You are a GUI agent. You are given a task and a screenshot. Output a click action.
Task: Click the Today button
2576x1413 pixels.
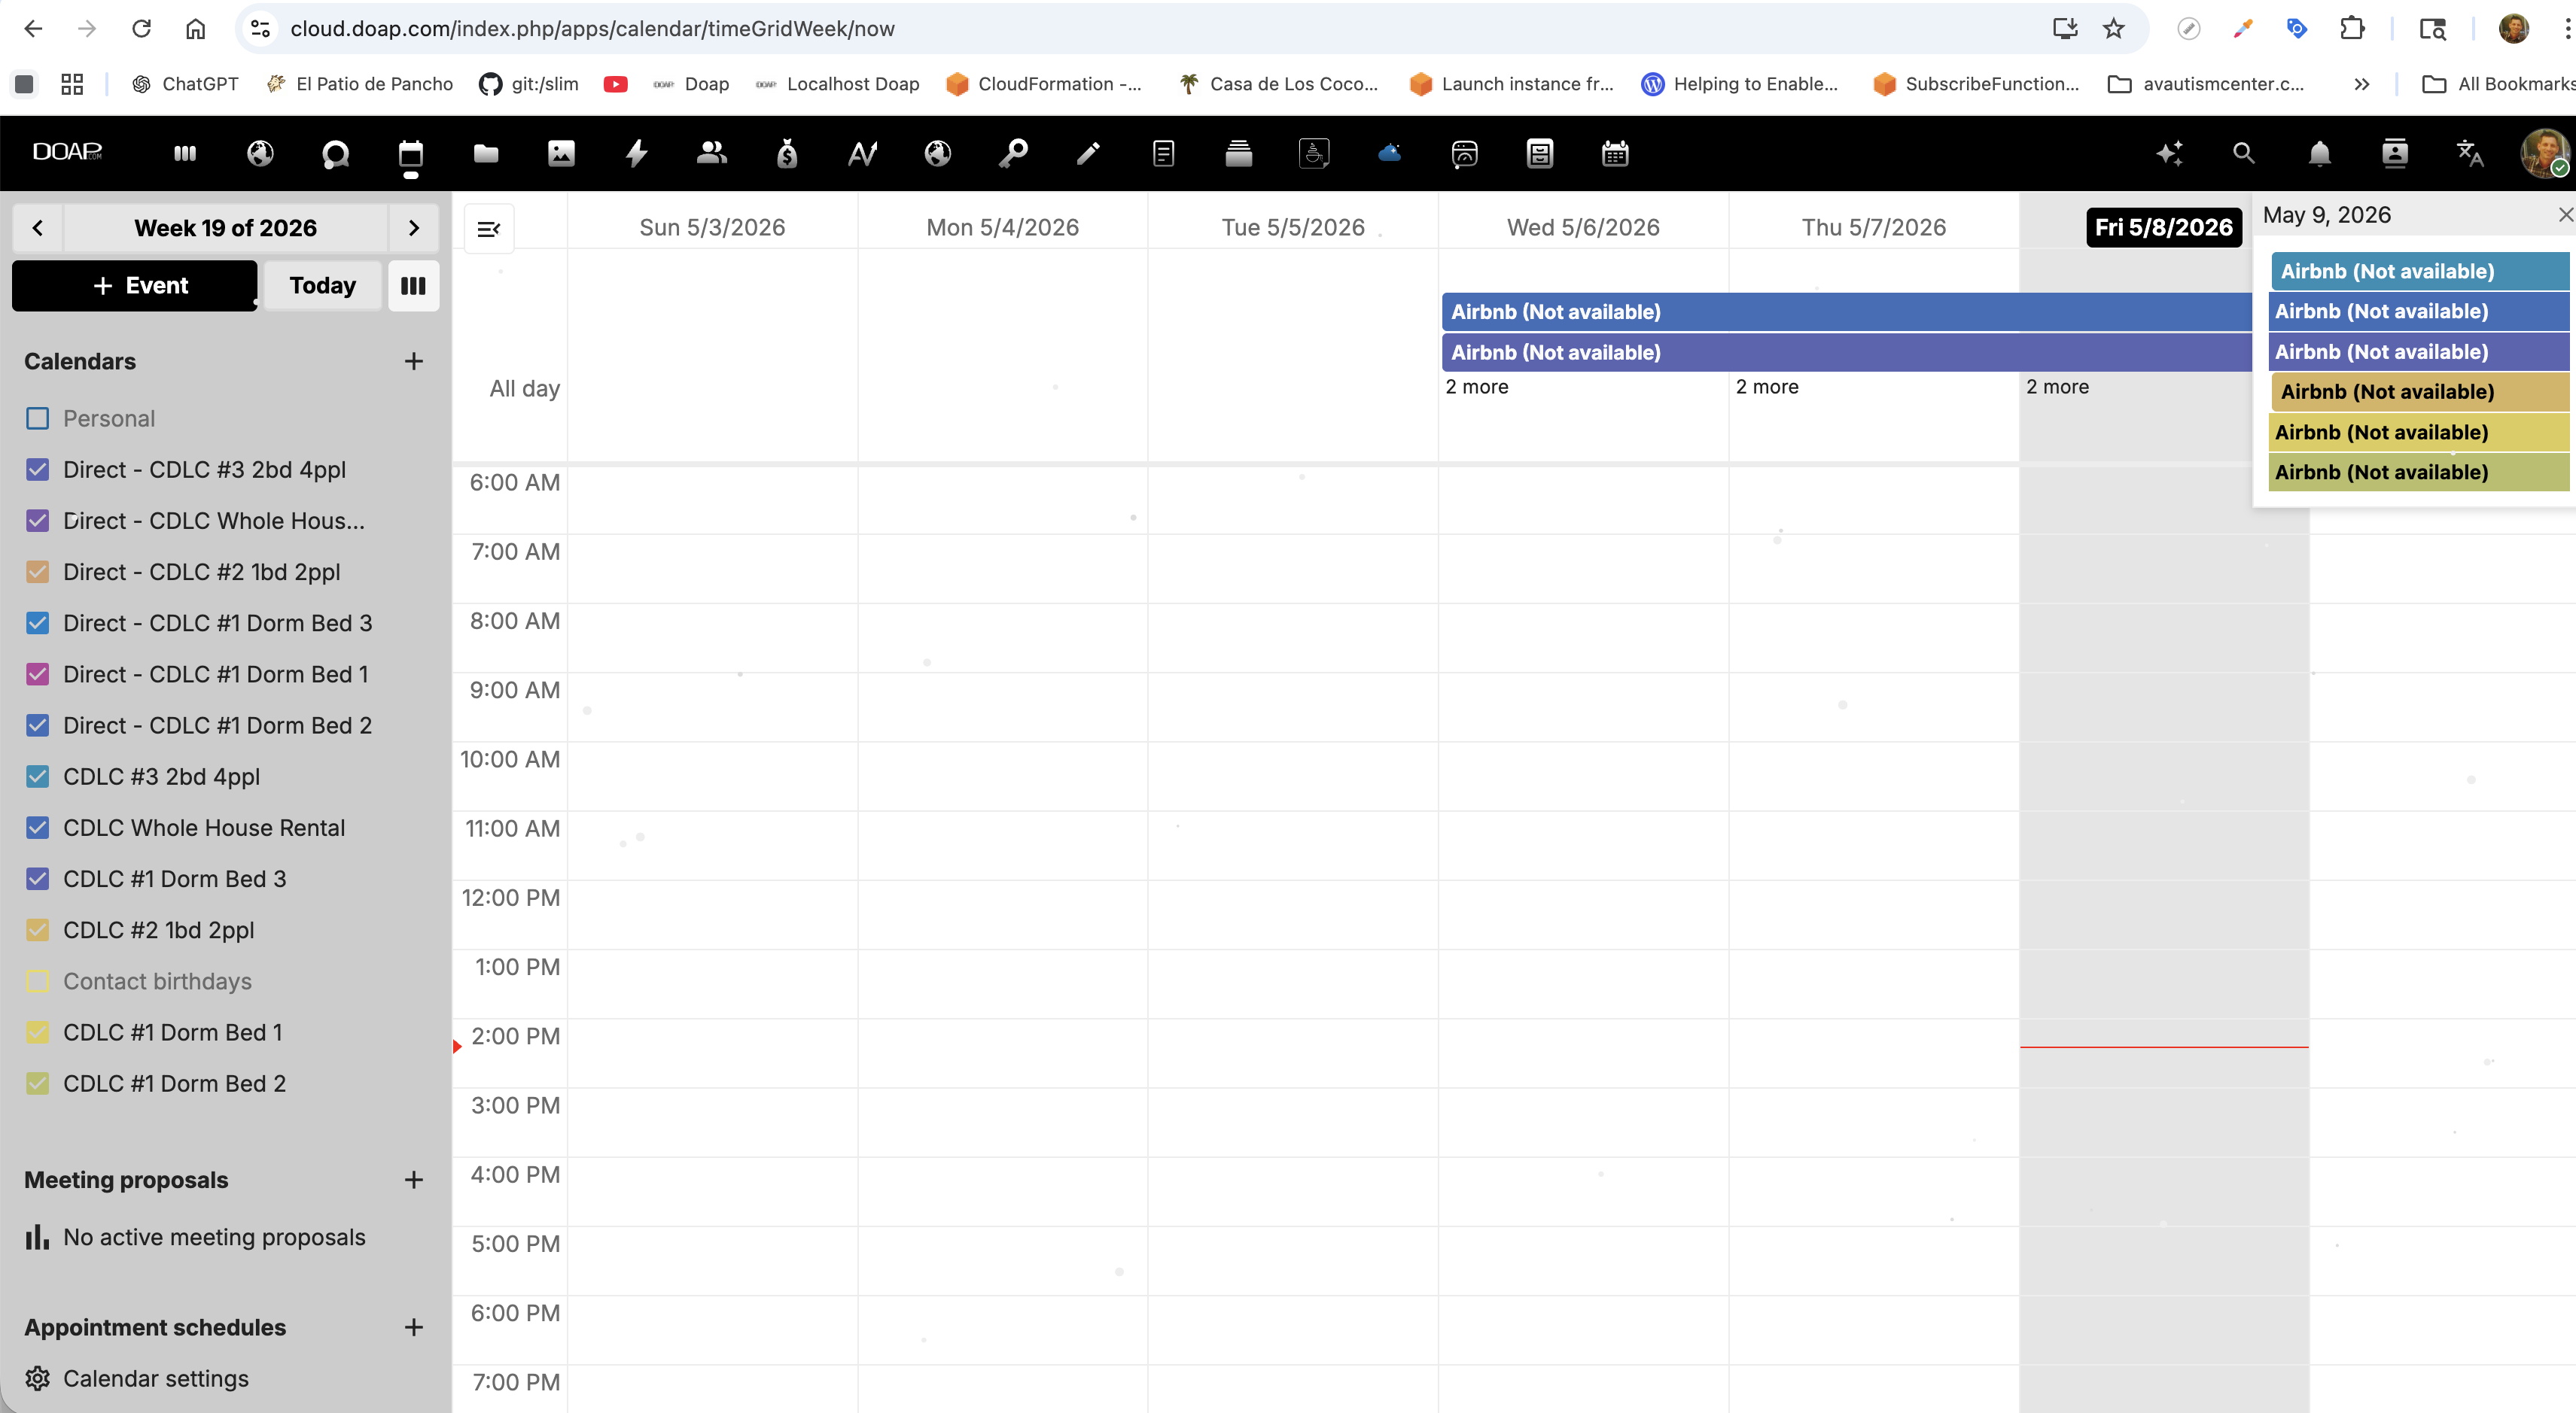tap(322, 286)
